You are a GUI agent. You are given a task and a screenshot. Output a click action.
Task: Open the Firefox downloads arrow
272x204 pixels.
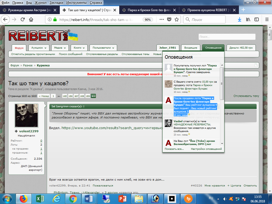coord(239,20)
